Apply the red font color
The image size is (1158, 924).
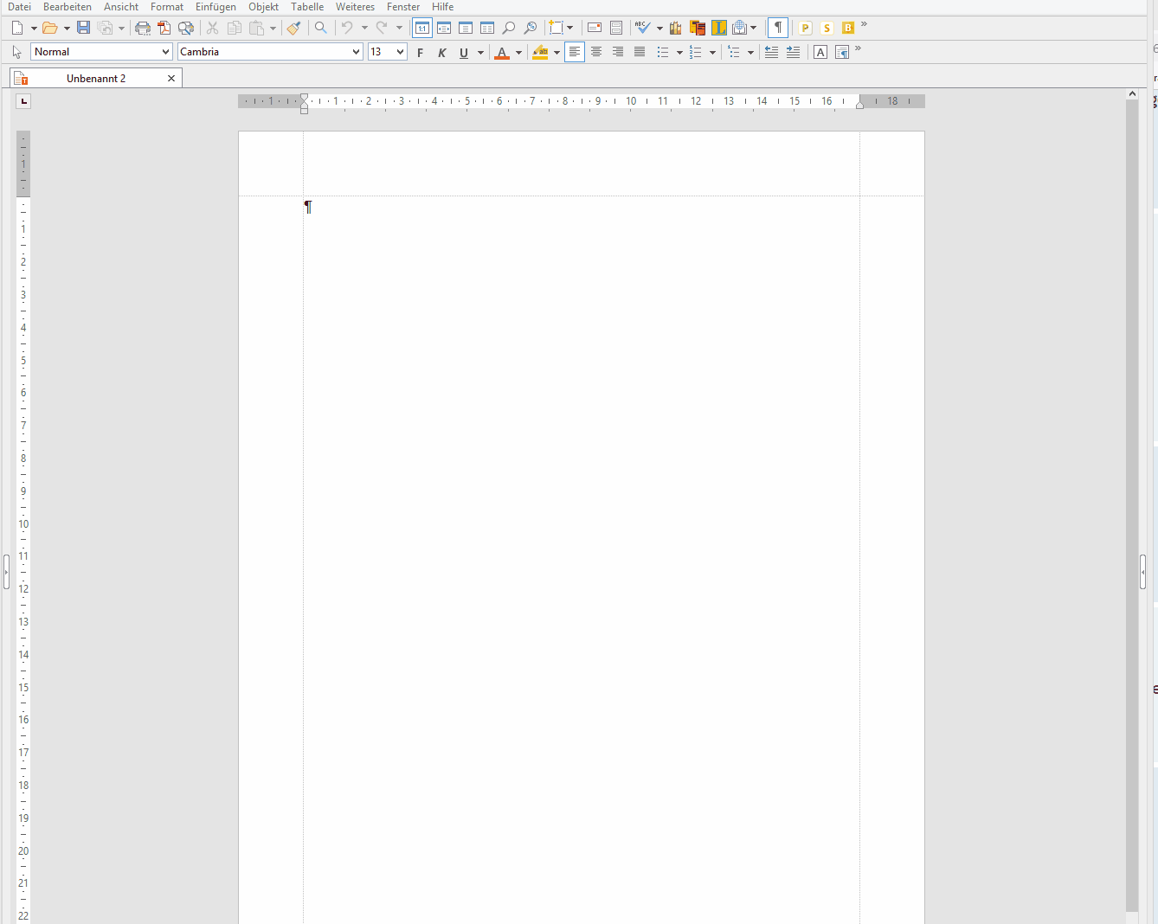click(502, 53)
